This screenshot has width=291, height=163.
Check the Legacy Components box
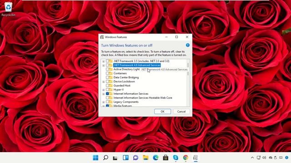[107, 102]
